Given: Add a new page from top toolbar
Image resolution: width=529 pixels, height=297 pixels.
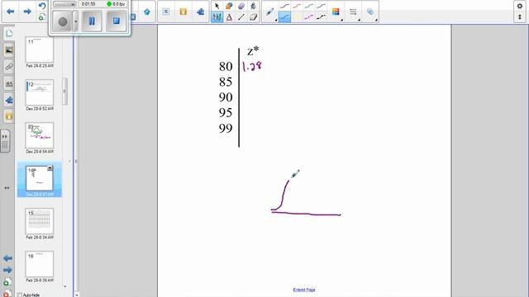Looking at the screenshot, I should click(42, 16).
